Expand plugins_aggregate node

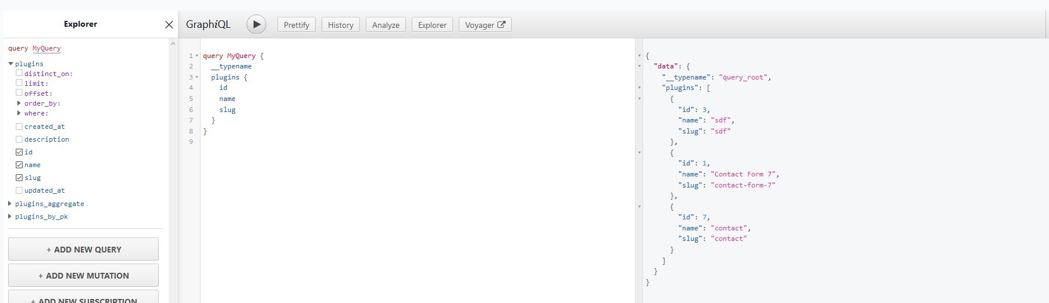click(10, 204)
